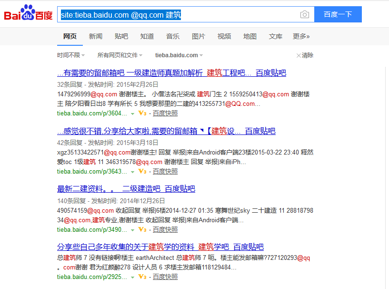Viewport: 389px width, 289px height.
Task: Click V3 credibility badge on third result
Action: [x=142, y=230]
